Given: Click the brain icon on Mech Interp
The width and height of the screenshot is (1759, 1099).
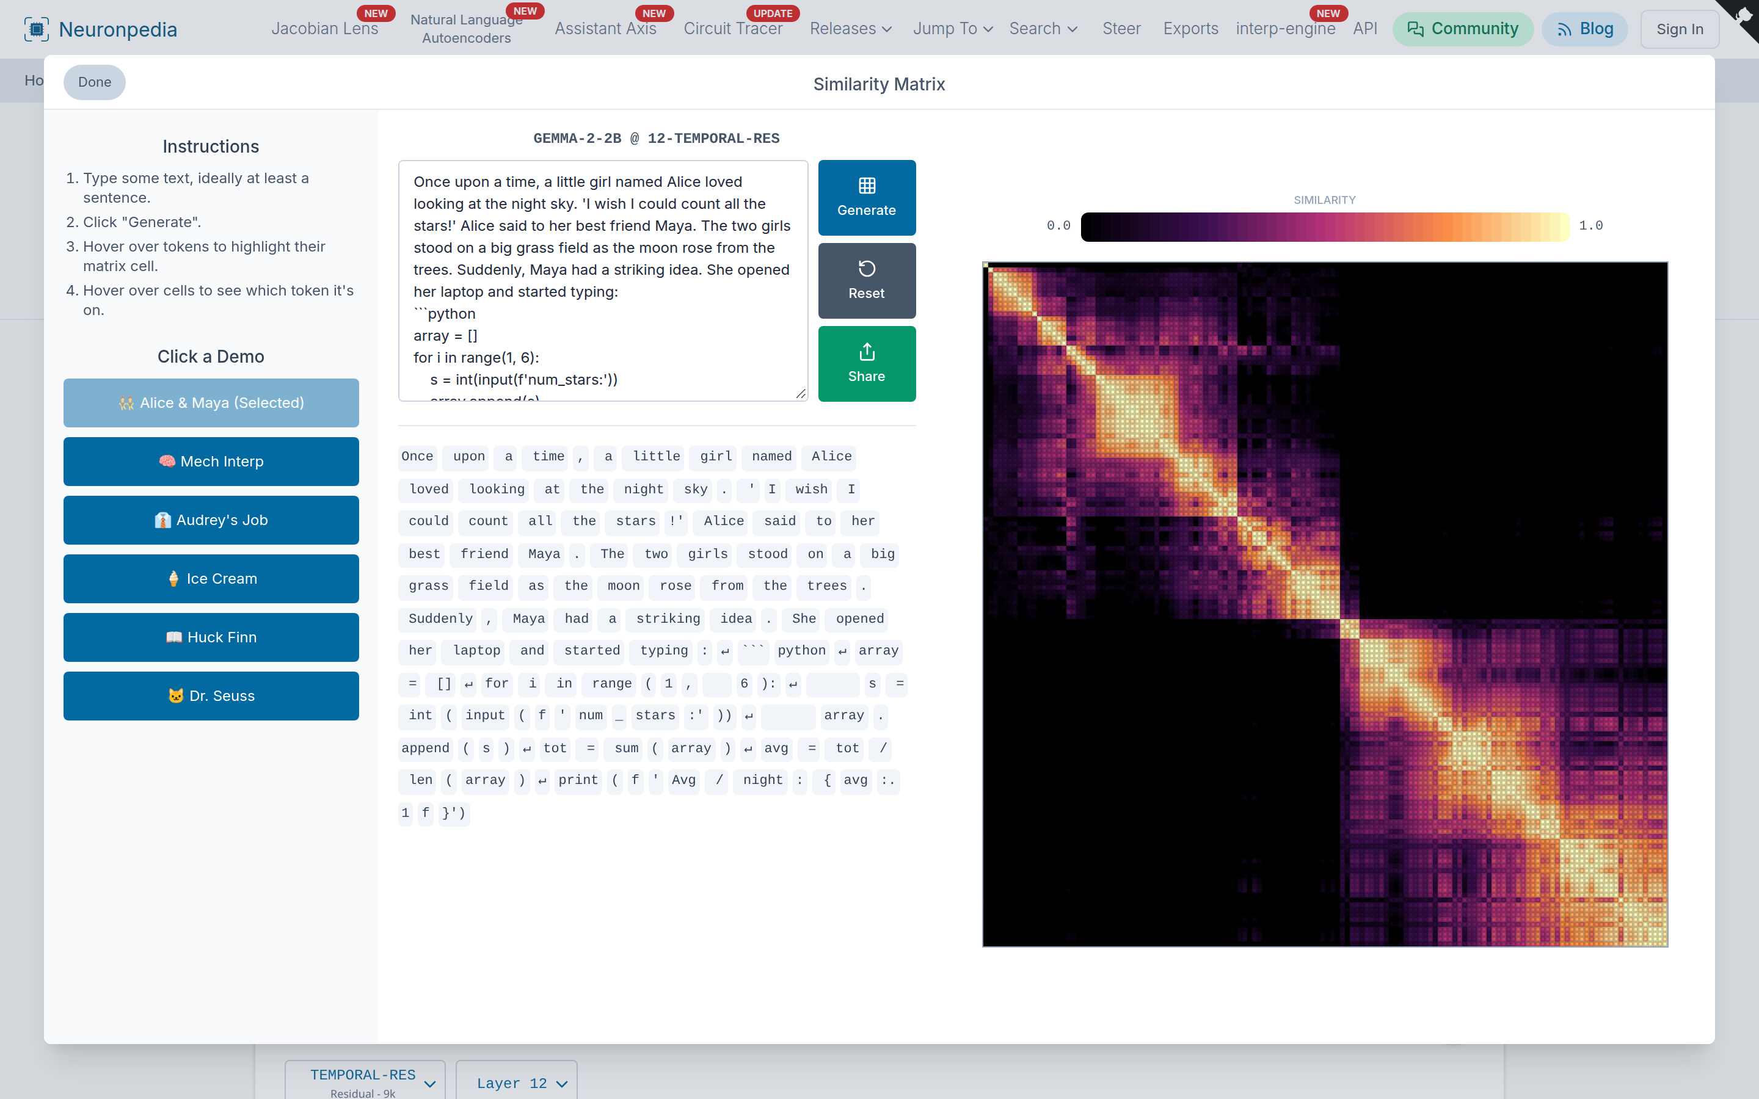Looking at the screenshot, I should tap(167, 461).
